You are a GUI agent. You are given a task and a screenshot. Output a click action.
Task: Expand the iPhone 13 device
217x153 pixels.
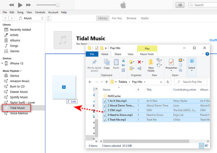[x=2, y=63]
